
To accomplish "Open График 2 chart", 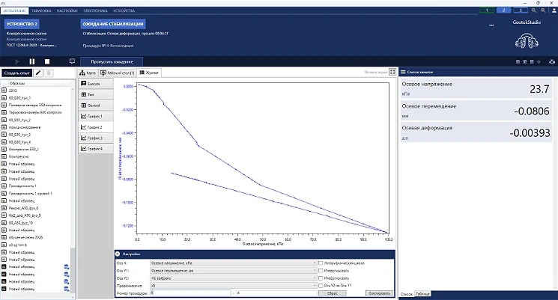I will click(96, 127).
